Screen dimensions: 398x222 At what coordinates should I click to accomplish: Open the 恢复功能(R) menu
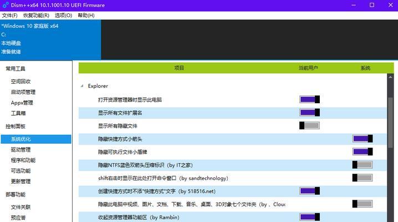(36, 16)
